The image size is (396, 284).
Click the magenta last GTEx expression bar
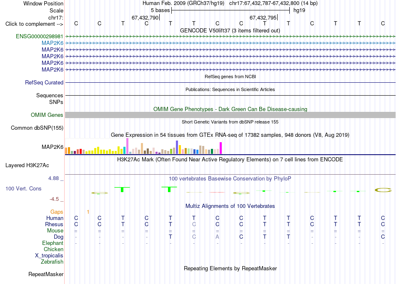[x=221, y=148]
